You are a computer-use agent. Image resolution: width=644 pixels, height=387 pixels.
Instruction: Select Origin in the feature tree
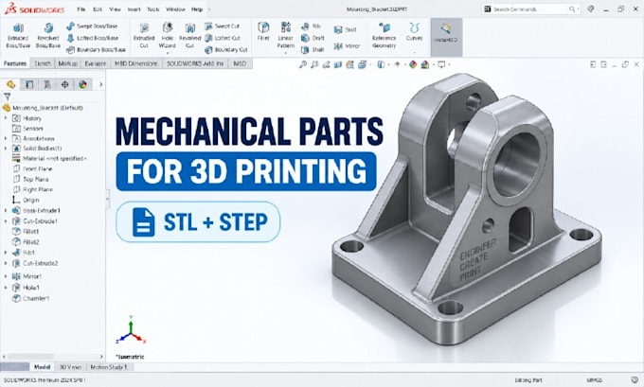[x=27, y=200]
